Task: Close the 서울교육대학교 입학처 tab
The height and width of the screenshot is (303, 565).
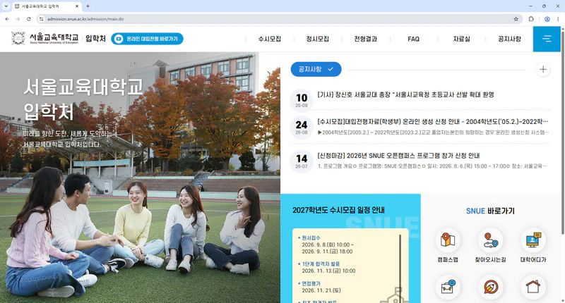Action: pos(77,6)
